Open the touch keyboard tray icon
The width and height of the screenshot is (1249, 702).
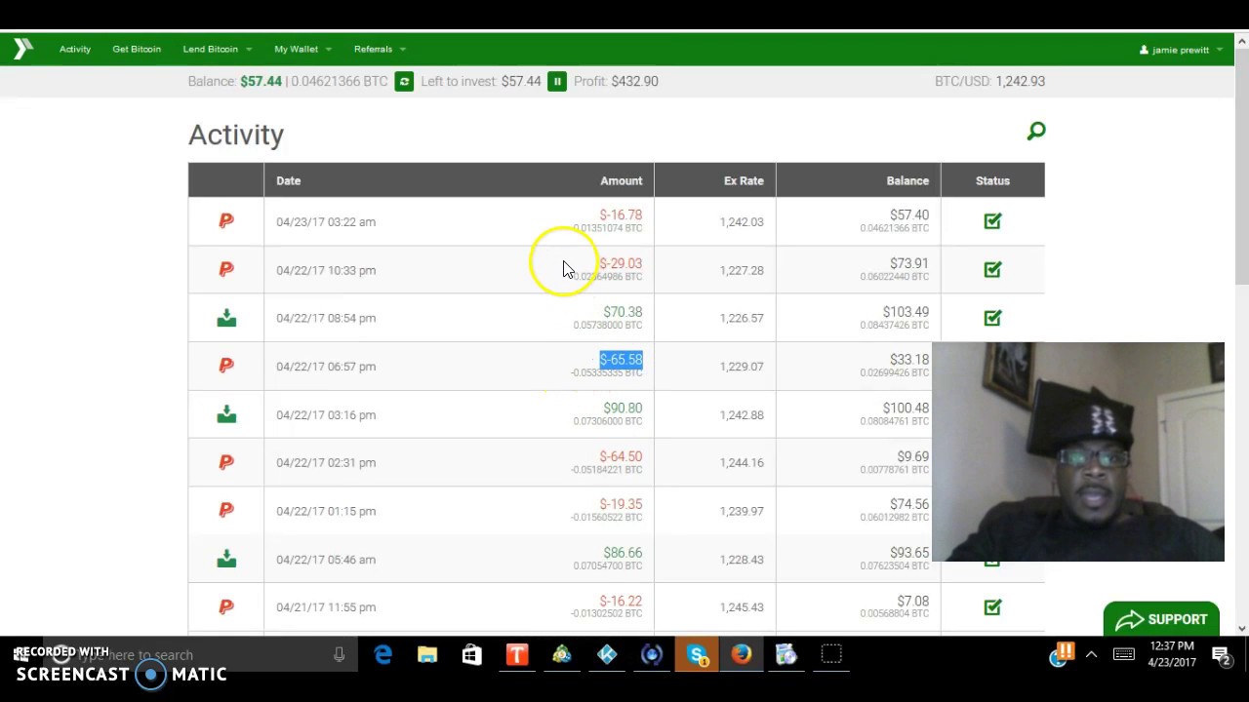tap(1124, 655)
